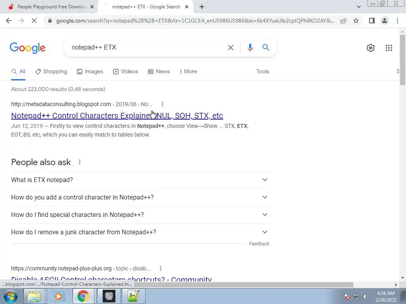Screen dimensions: 406x304
Task: Close the People Playground tab
Action: 92,7
